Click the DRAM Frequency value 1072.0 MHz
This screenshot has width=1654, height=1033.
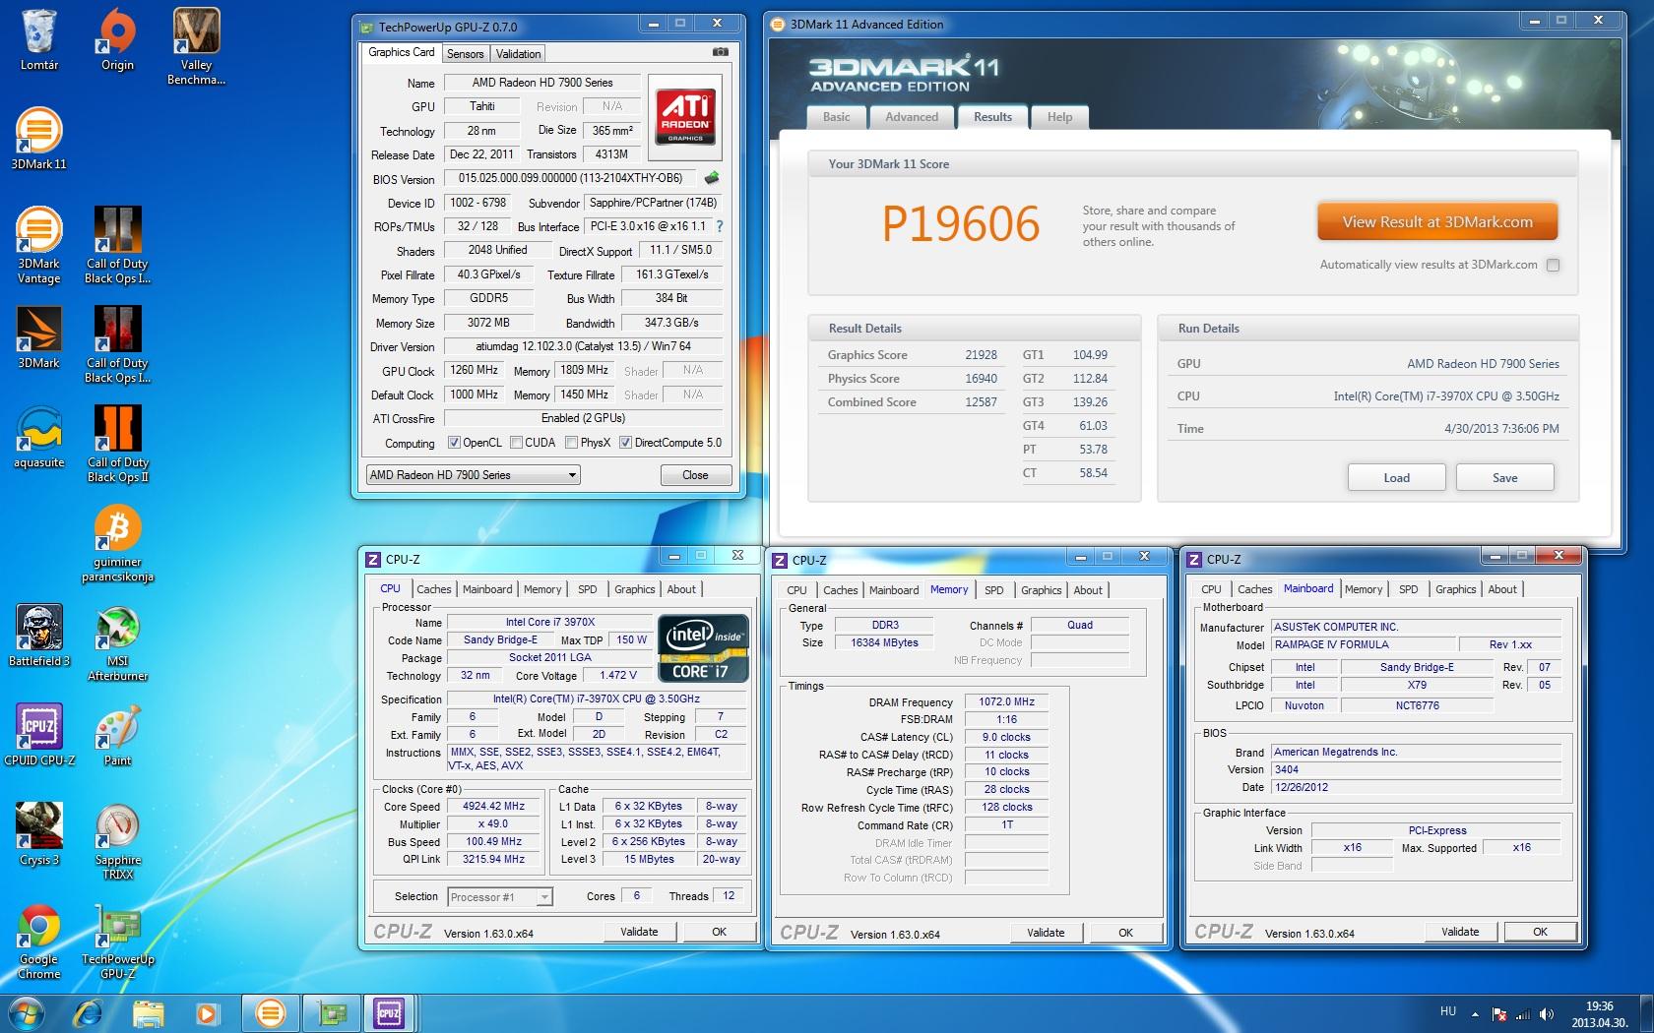[1006, 701]
